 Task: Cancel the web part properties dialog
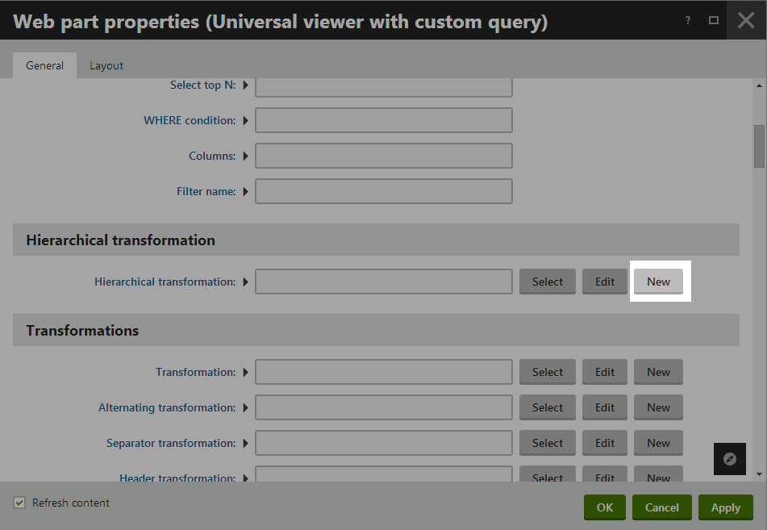(x=662, y=507)
